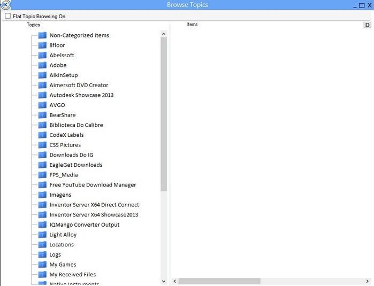Click the D button above Items panel
This screenshot has width=374, height=286.
pos(368,25)
